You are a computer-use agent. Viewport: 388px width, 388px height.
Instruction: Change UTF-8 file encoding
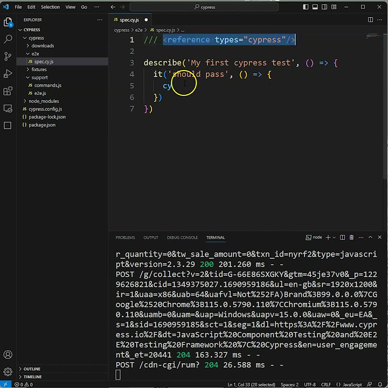(x=309, y=385)
